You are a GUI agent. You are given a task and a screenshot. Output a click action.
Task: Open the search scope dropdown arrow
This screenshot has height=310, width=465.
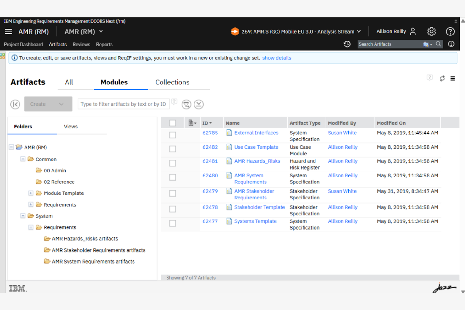pyautogui.click(x=431, y=45)
